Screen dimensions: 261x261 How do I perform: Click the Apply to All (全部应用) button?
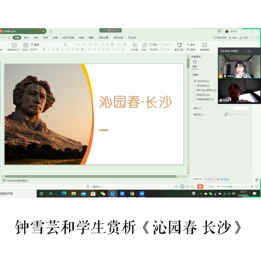[197, 179]
